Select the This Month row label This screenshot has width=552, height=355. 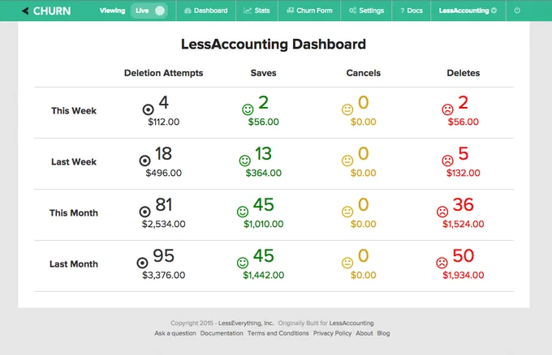(x=74, y=213)
